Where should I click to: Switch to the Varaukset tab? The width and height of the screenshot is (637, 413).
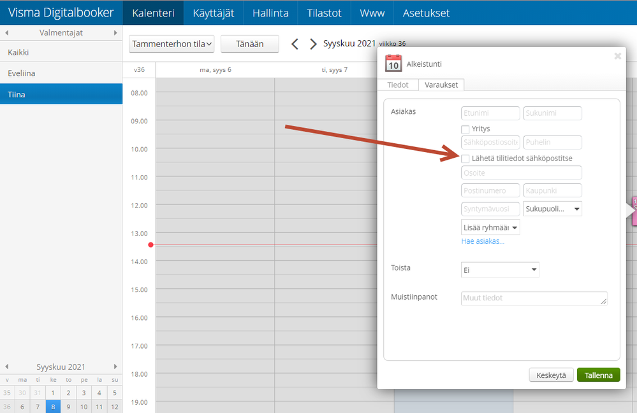(x=441, y=85)
